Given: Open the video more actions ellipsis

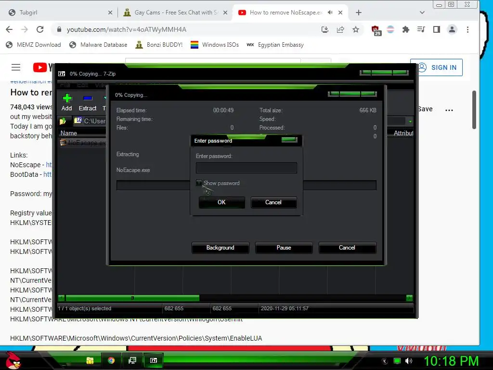Looking at the screenshot, I should [449, 110].
